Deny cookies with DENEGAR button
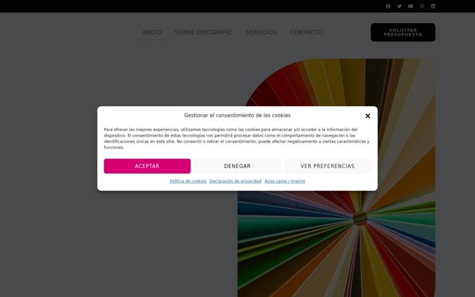Viewport: 475px width, 297px height. click(x=237, y=166)
